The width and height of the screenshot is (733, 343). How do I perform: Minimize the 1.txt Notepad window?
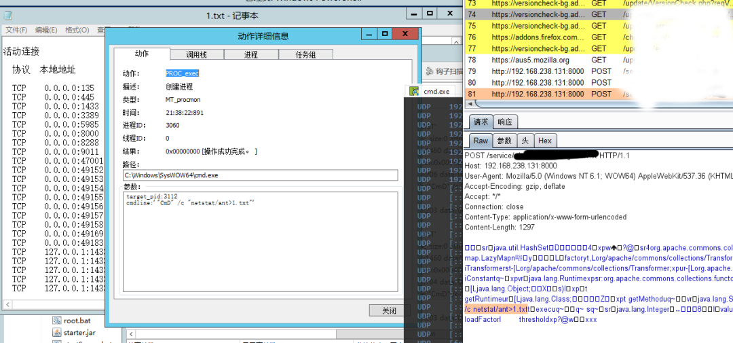click(413, 13)
